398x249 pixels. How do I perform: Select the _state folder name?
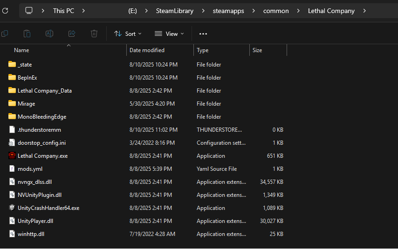pos(25,65)
